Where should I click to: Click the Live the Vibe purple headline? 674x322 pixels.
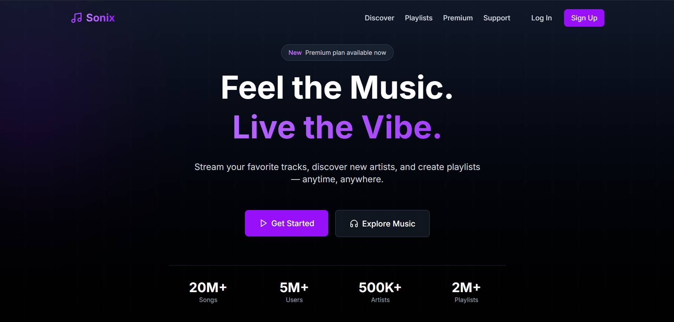[x=337, y=127]
